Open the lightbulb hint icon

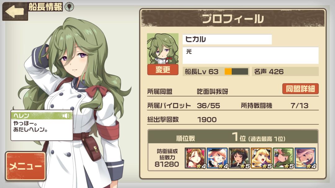(69, 7)
